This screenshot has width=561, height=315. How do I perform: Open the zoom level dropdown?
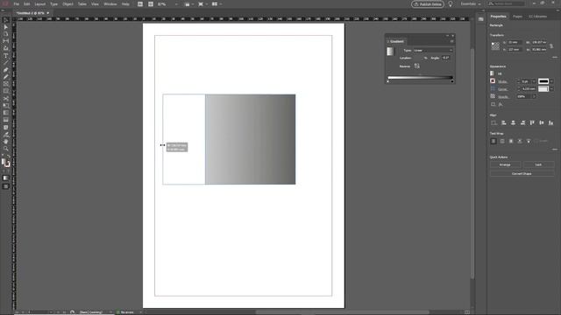coord(176,4)
